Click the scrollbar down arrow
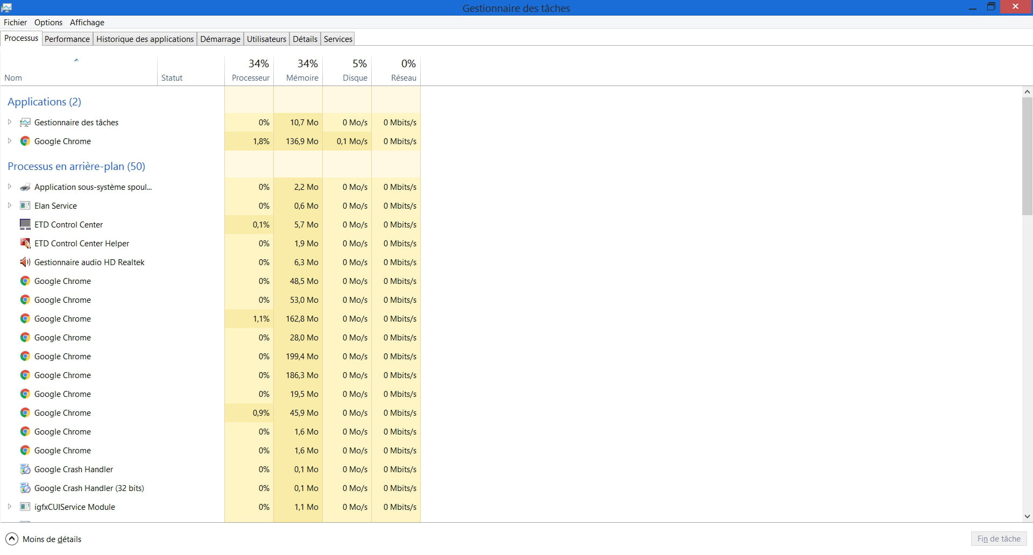 click(1027, 516)
